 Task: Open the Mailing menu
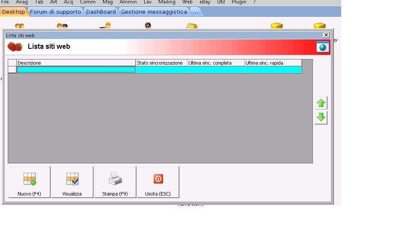point(167,2)
